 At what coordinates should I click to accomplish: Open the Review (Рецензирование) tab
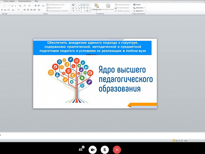[25, 1]
